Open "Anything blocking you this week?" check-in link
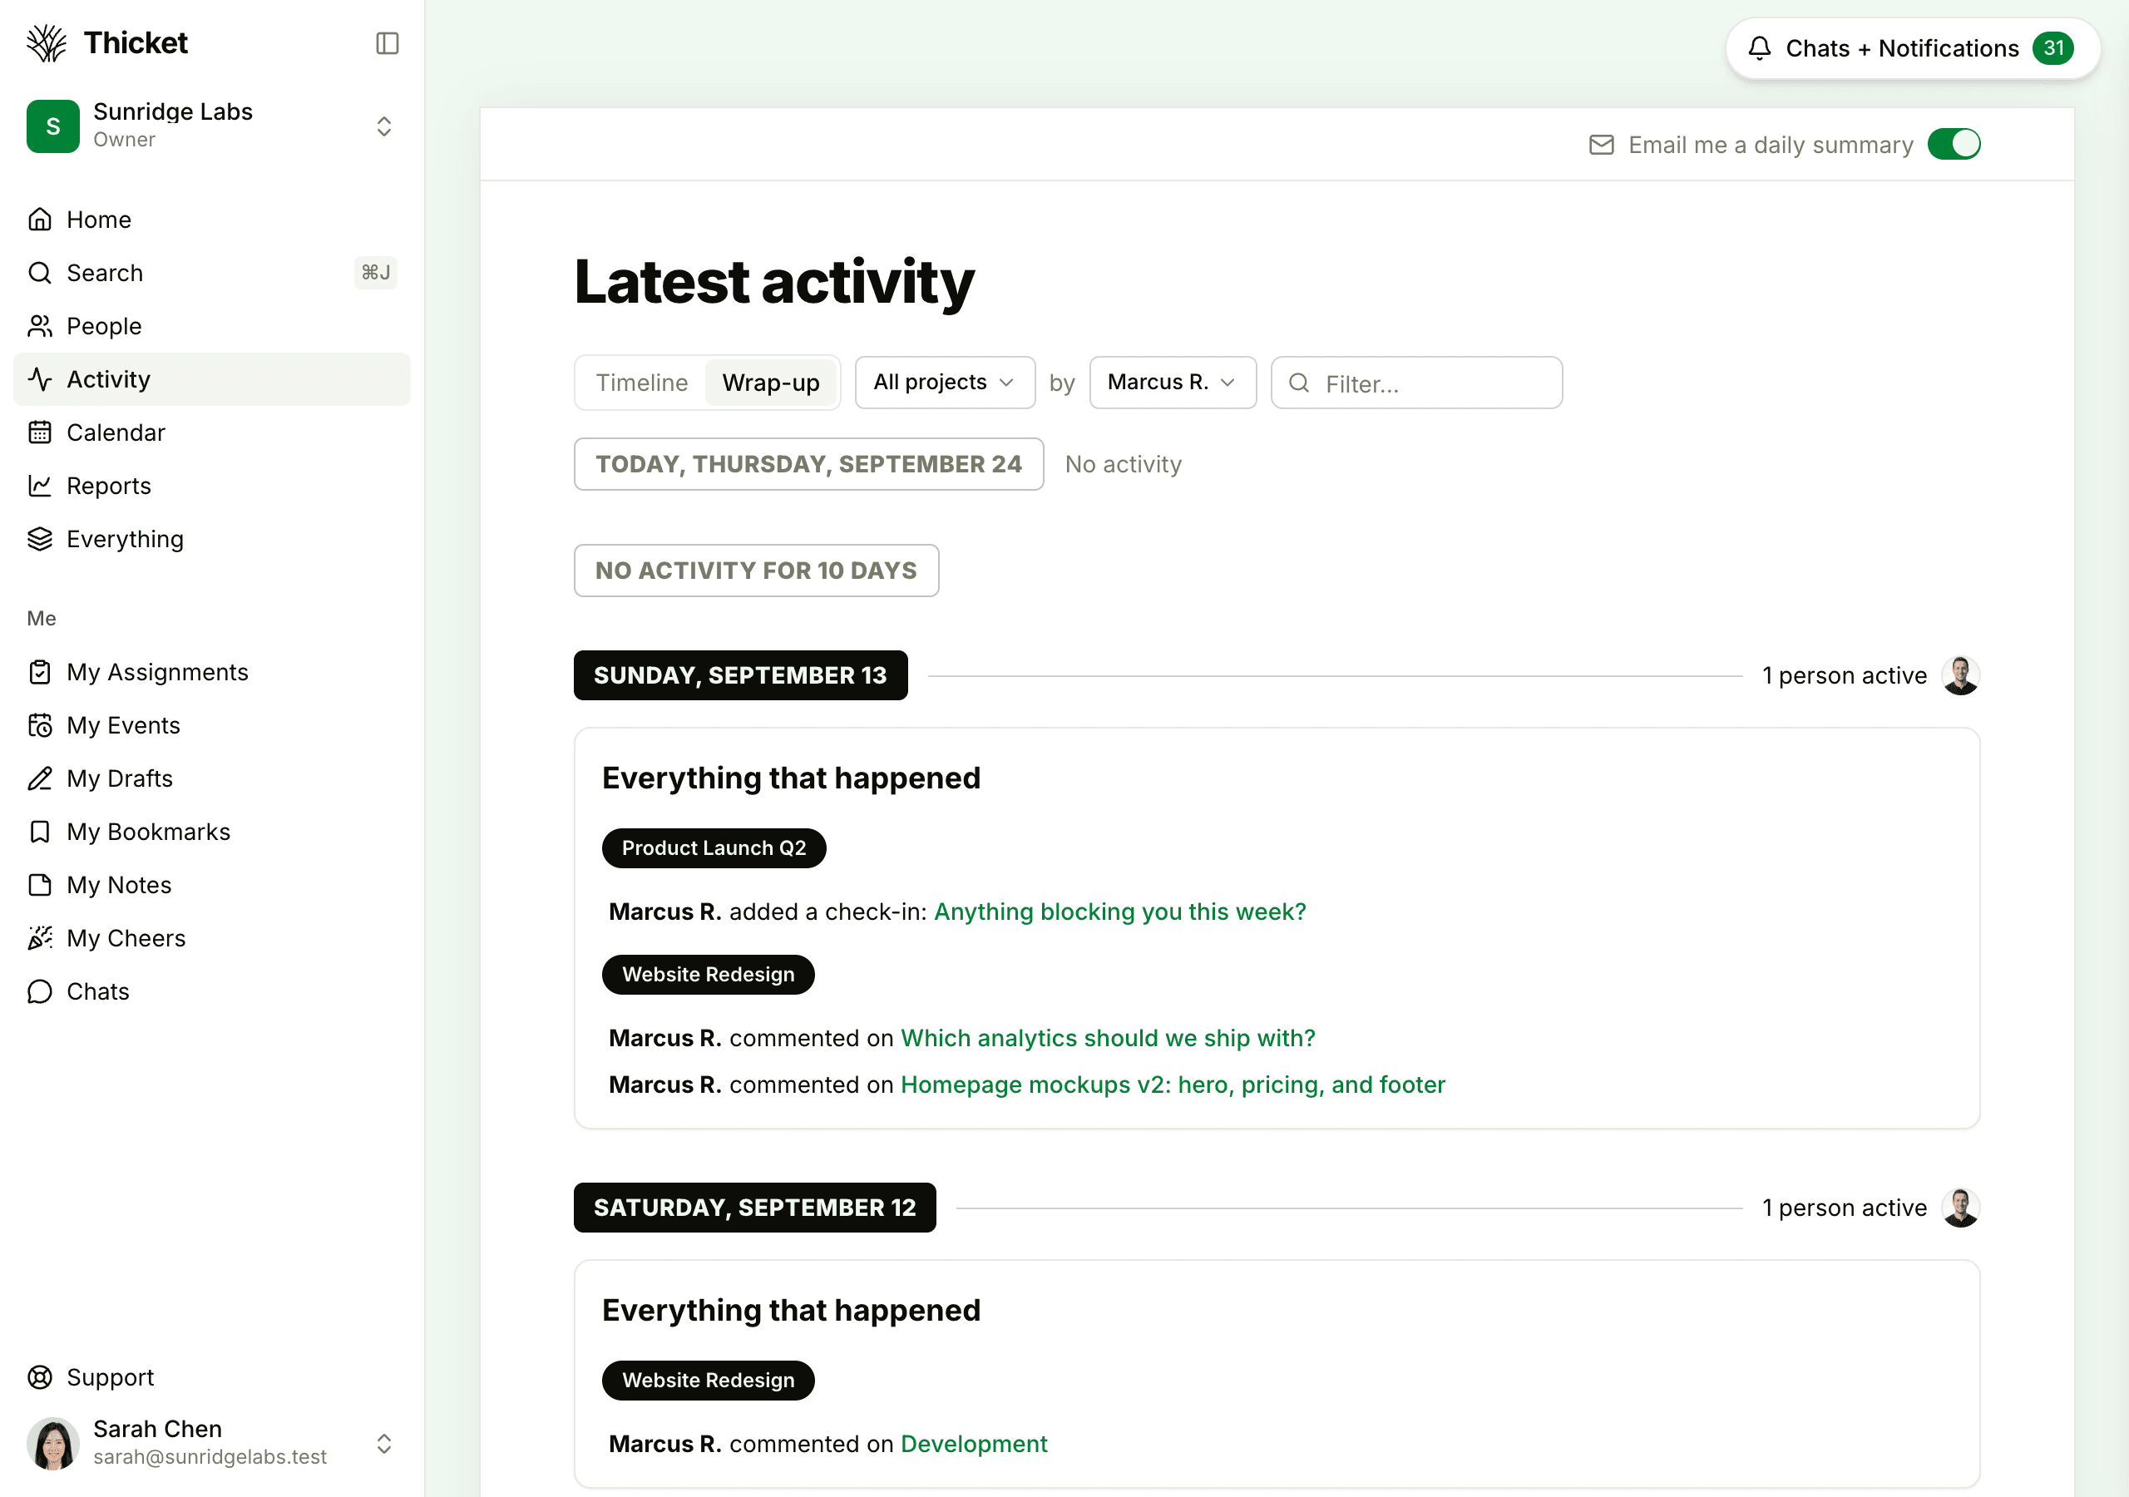Viewport: 2129px width, 1497px height. (x=1119, y=912)
